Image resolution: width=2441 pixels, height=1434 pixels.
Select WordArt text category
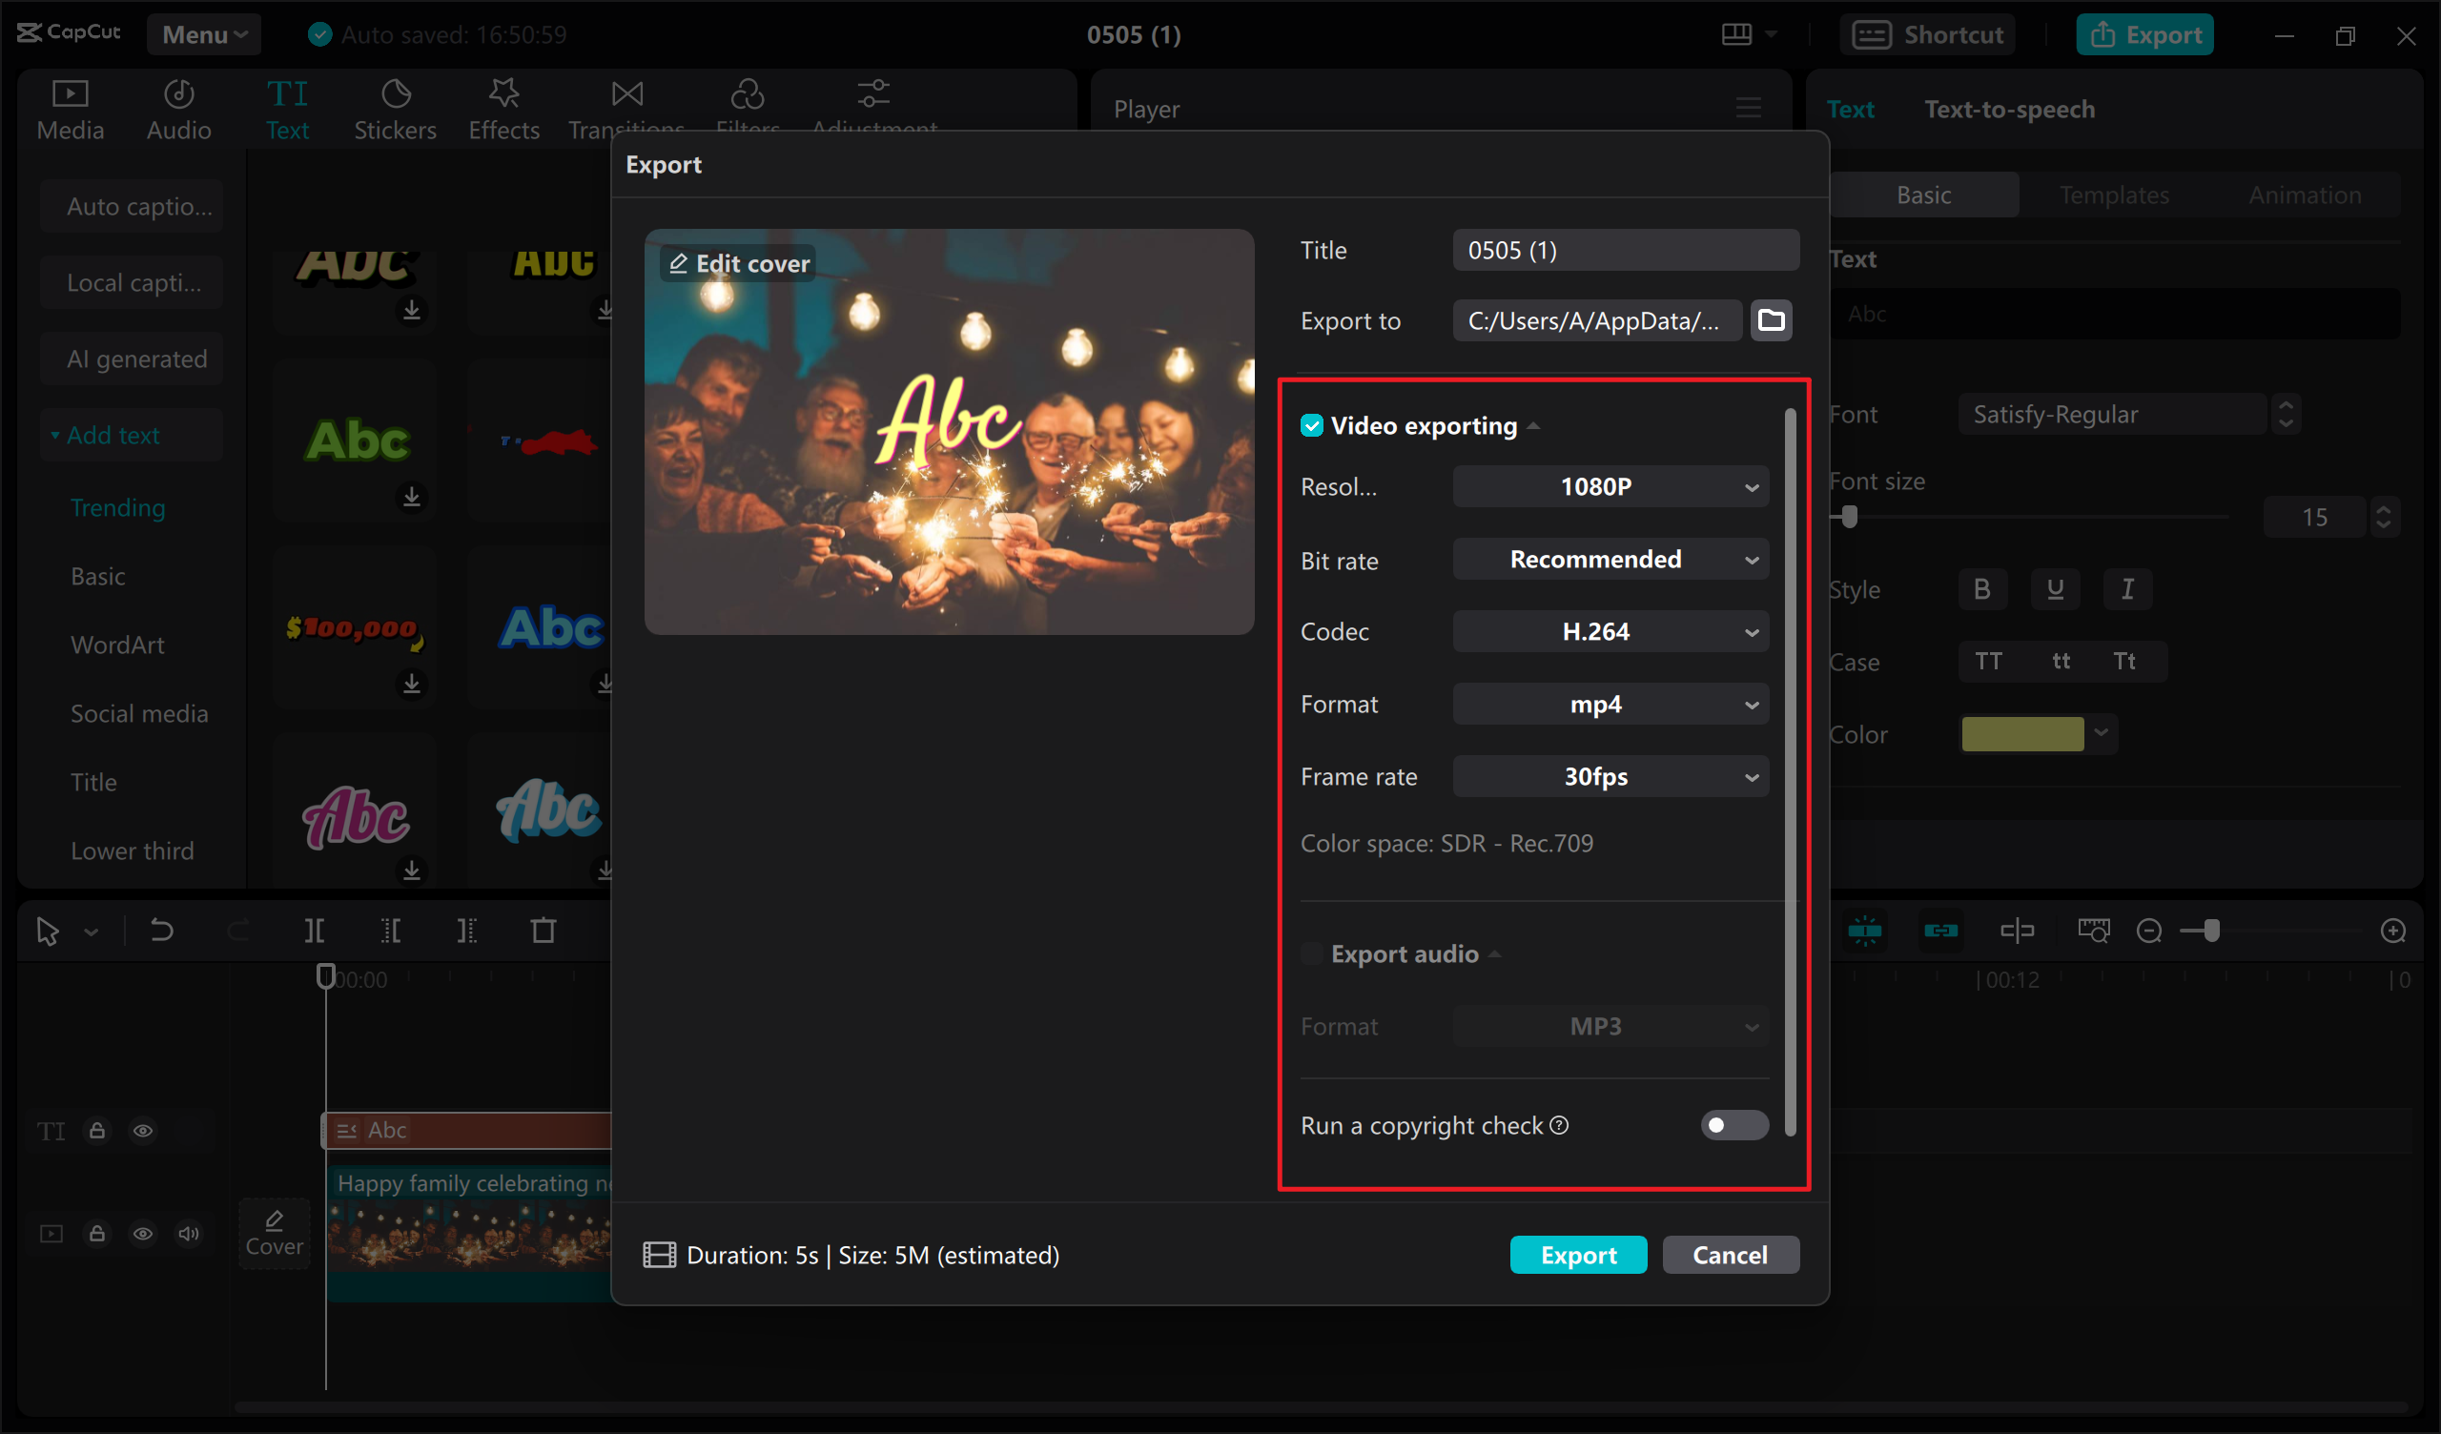pos(117,645)
